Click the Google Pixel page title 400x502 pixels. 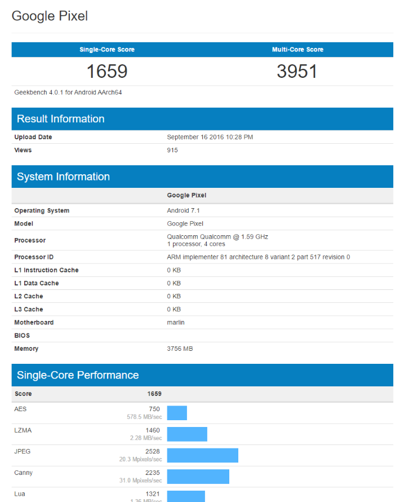(x=50, y=16)
